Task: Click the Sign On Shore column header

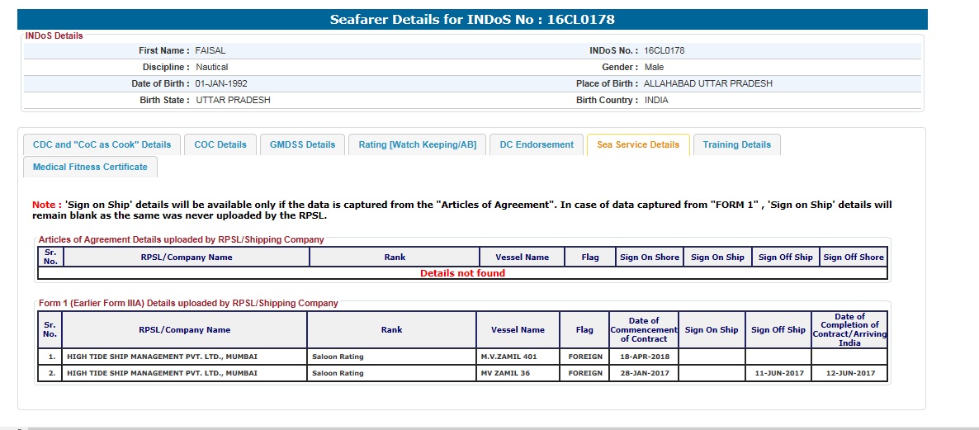Action: pyautogui.click(x=649, y=257)
